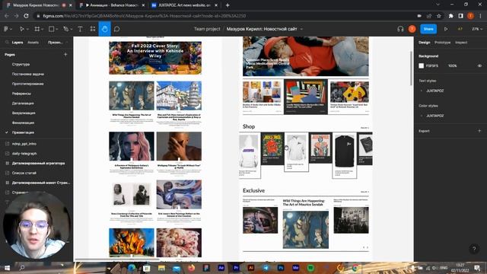487x274 pixels.
Task: Add an export setting with plus
Action: pyautogui.click(x=479, y=131)
